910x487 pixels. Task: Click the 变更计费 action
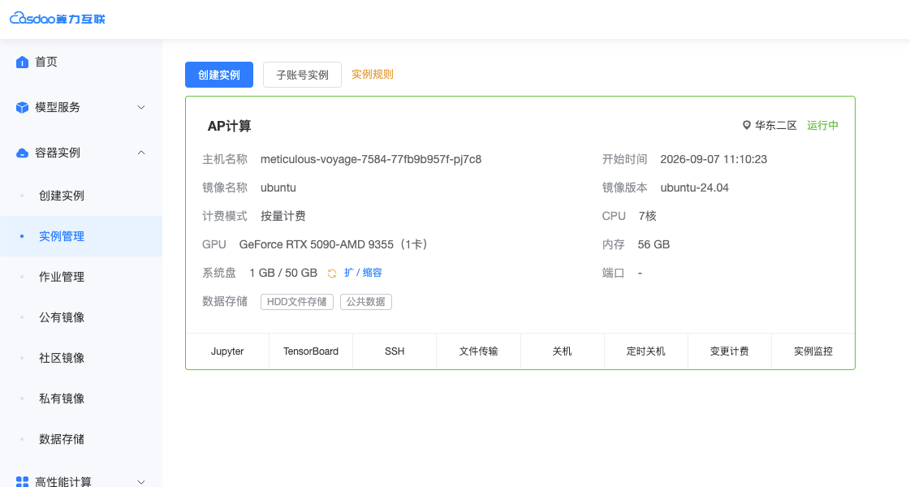coord(730,351)
